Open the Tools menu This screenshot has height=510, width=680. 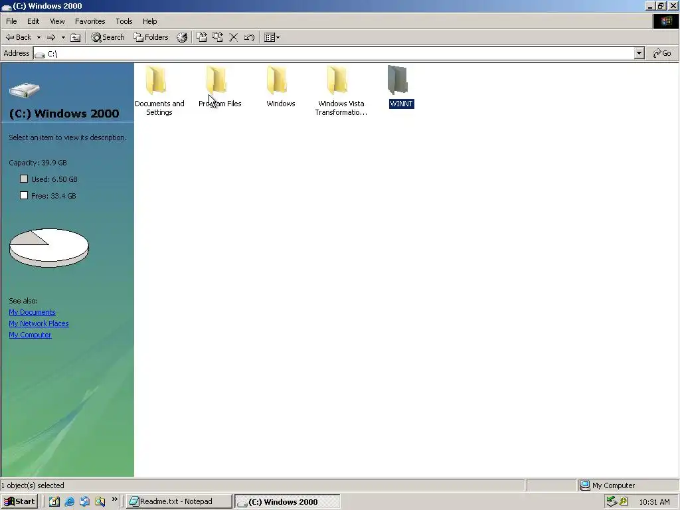(x=124, y=21)
